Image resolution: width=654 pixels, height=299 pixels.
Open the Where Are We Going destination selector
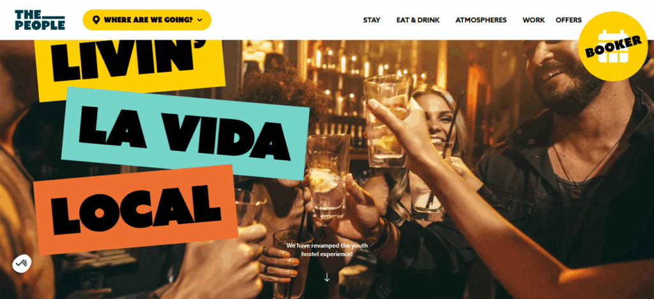pyautogui.click(x=147, y=20)
